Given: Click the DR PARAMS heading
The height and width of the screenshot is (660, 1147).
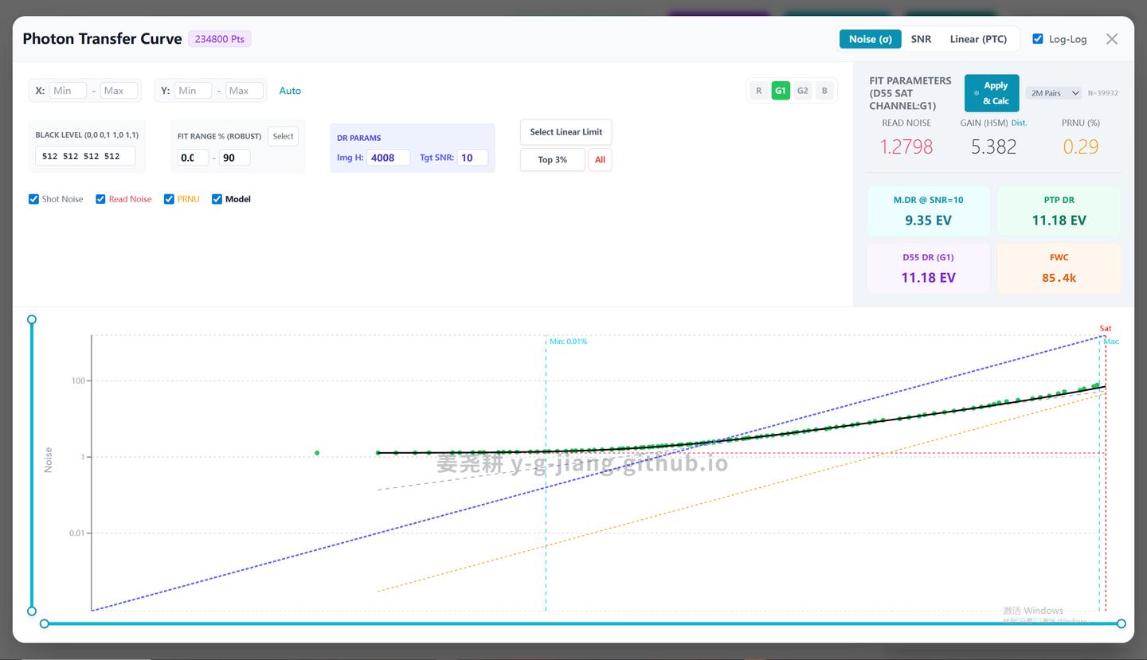Looking at the screenshot, I should 358,138.
